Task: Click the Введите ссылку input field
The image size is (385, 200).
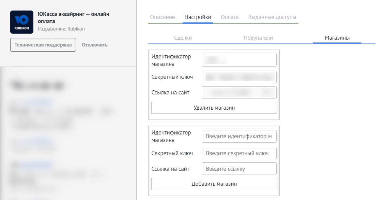Action: point(239,169)
